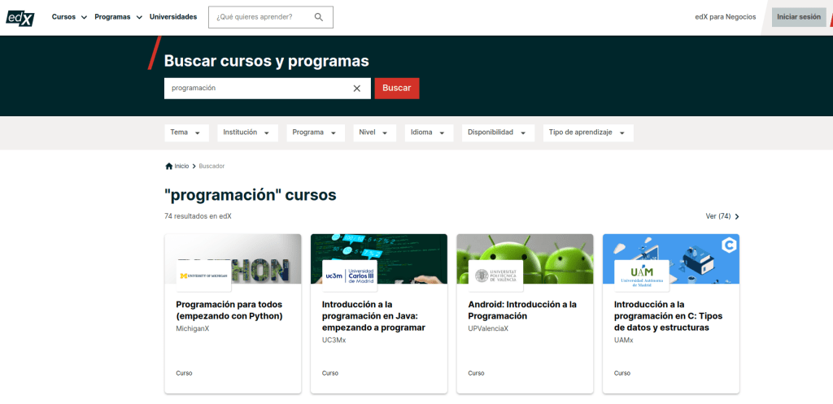Open Introducción a la programación en C title
Screen dimensions: 833x404
tap(669, 316)
